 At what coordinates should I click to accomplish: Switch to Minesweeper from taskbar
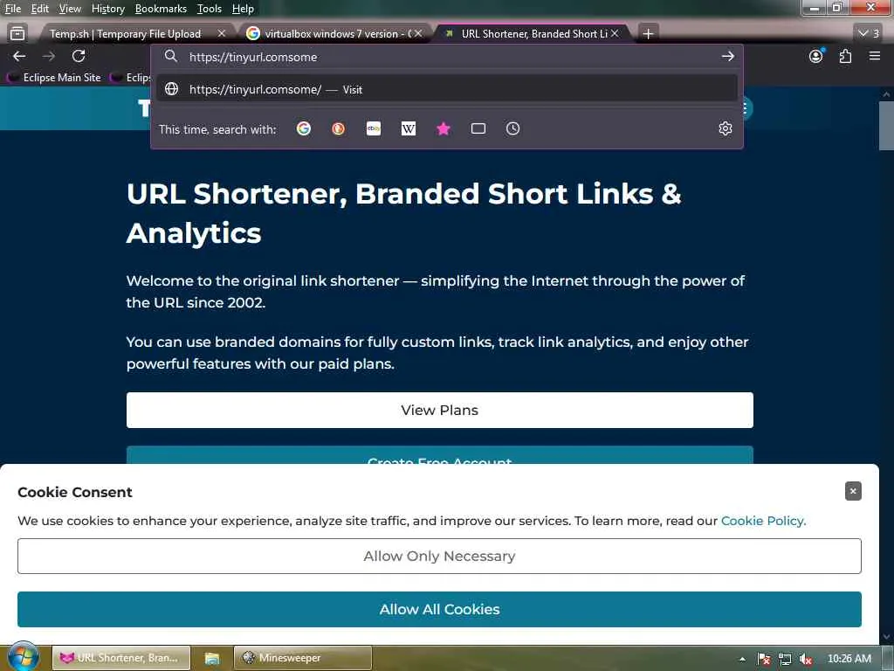(303, 658)
